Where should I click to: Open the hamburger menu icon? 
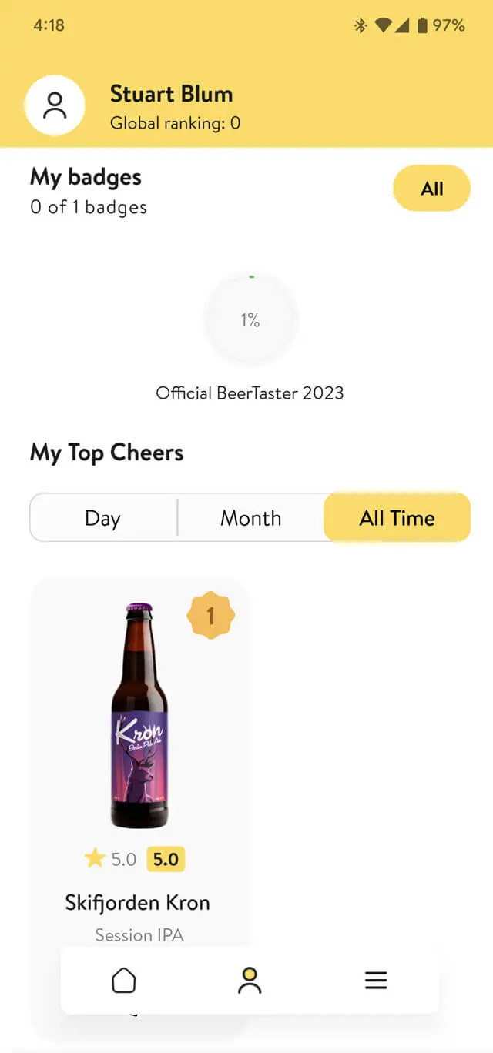click(x=375, y=980)
